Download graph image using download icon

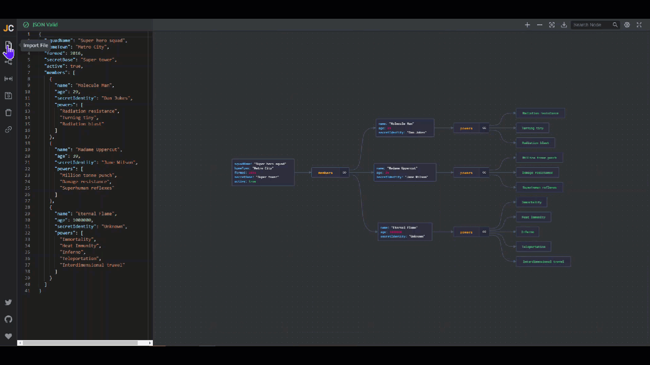[x=564, y=25]
